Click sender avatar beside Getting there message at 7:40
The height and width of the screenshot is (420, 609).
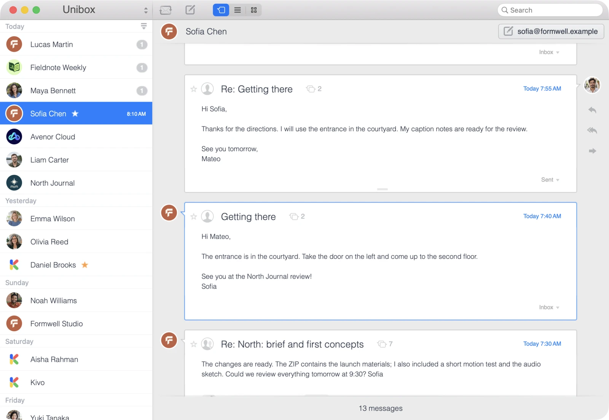point(169,212)
